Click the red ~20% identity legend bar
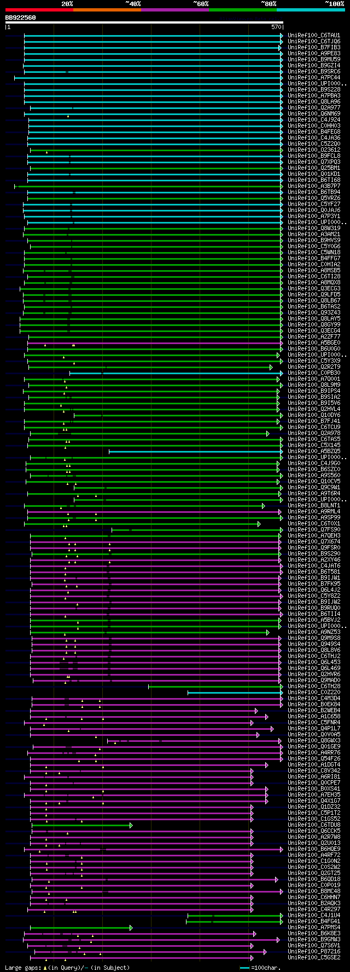350x972 pixels. click(x=39, y=10)
